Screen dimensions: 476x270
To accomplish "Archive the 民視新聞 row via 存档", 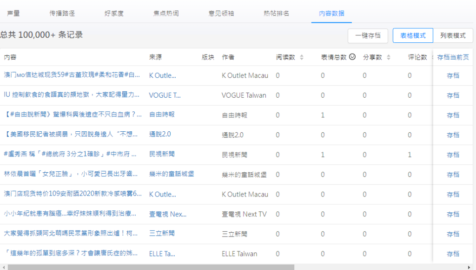I will click(x=453, y=155).
